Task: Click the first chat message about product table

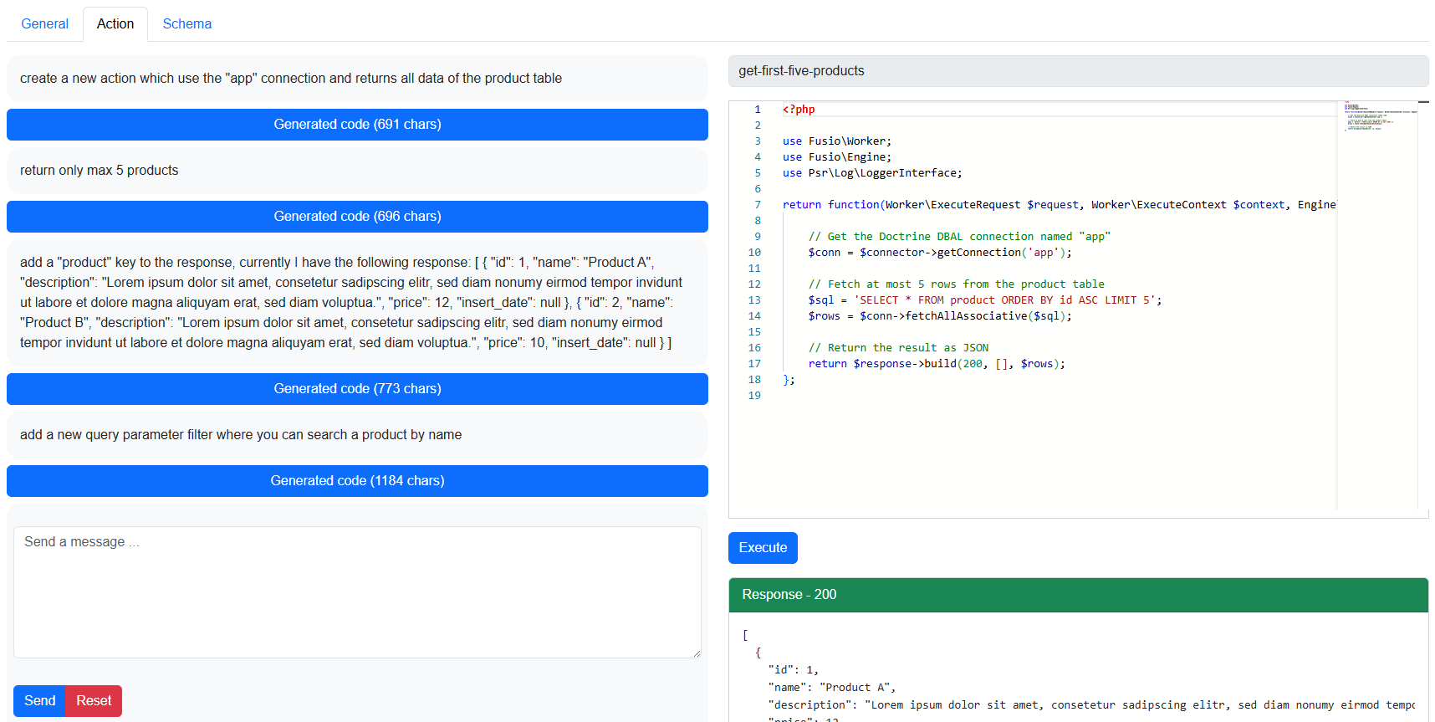Action: pyautogui.click(x=291, y=79)
